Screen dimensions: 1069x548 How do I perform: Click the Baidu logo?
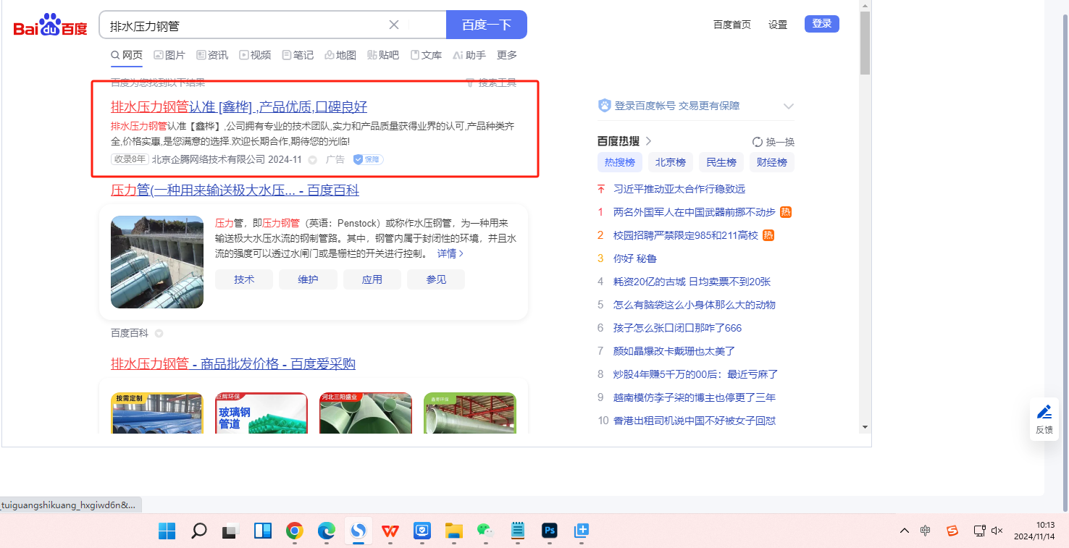click(50, 25)
